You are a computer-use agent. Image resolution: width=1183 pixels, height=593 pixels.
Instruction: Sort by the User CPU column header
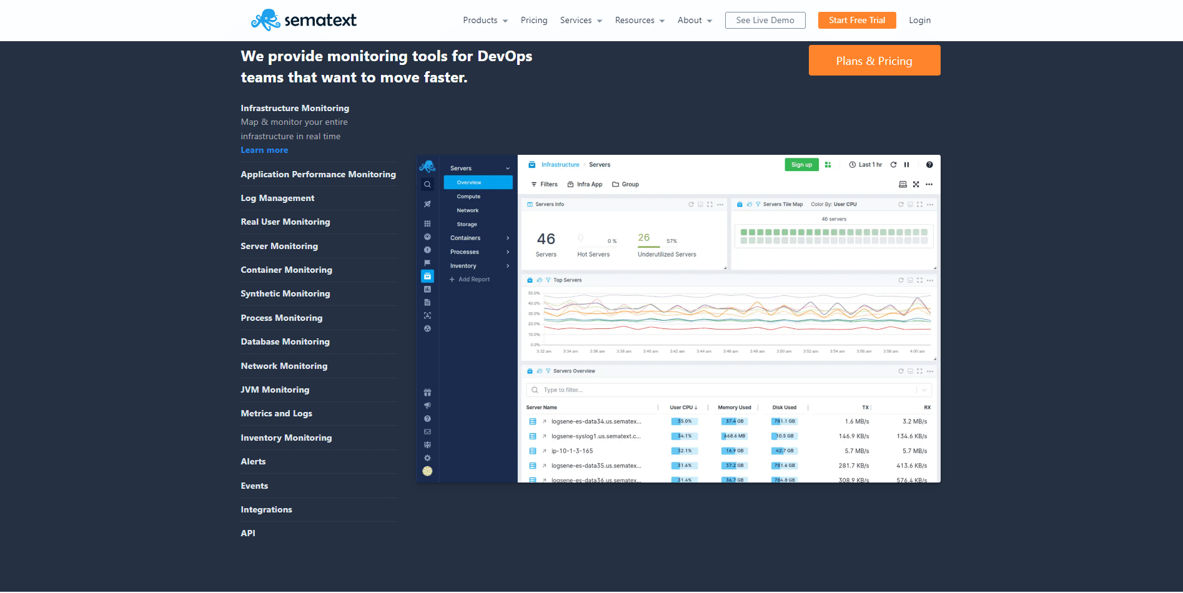click(683, 408)
